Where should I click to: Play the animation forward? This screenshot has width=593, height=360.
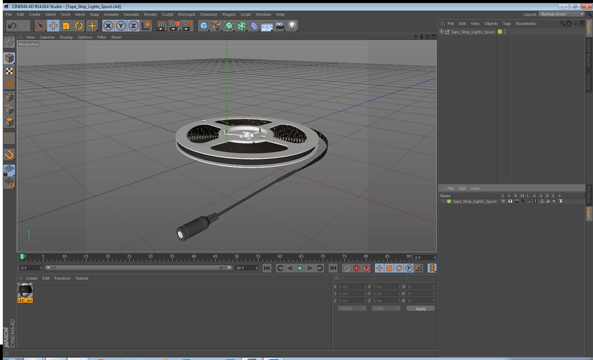[x=300, y=268]
